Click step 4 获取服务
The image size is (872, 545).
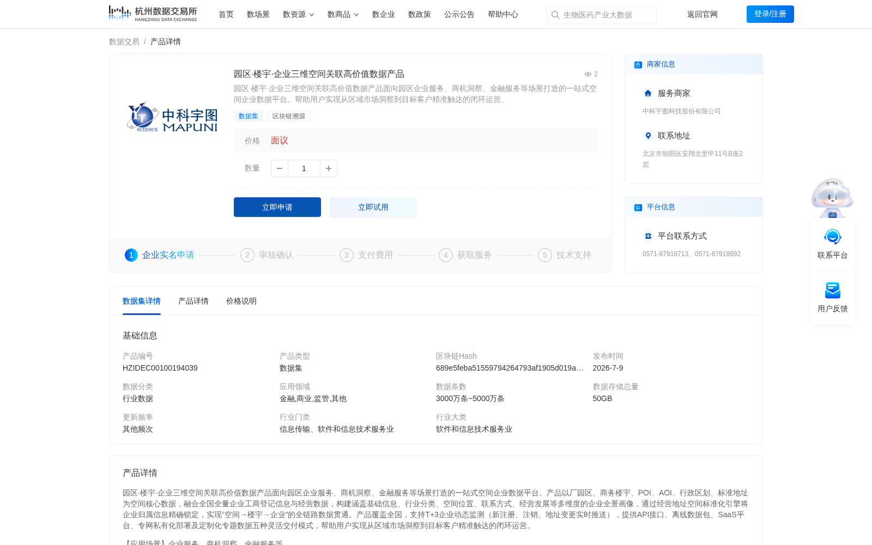[x=465, y=255]
